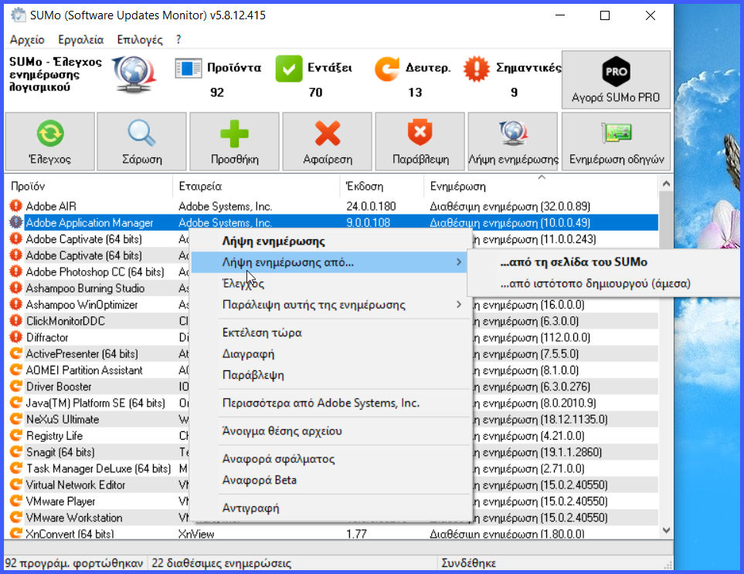Click the scrollbar up arrow

[666, 184]
